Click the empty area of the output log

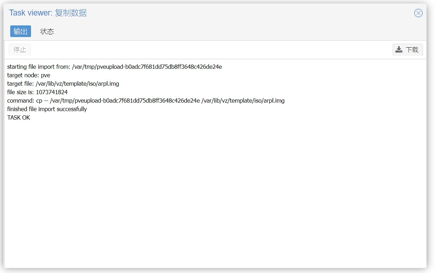[215, 194]
